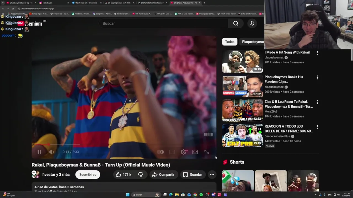Switch to the Watch Razo Kirk Streamable tab

click(x=87, y=3)
